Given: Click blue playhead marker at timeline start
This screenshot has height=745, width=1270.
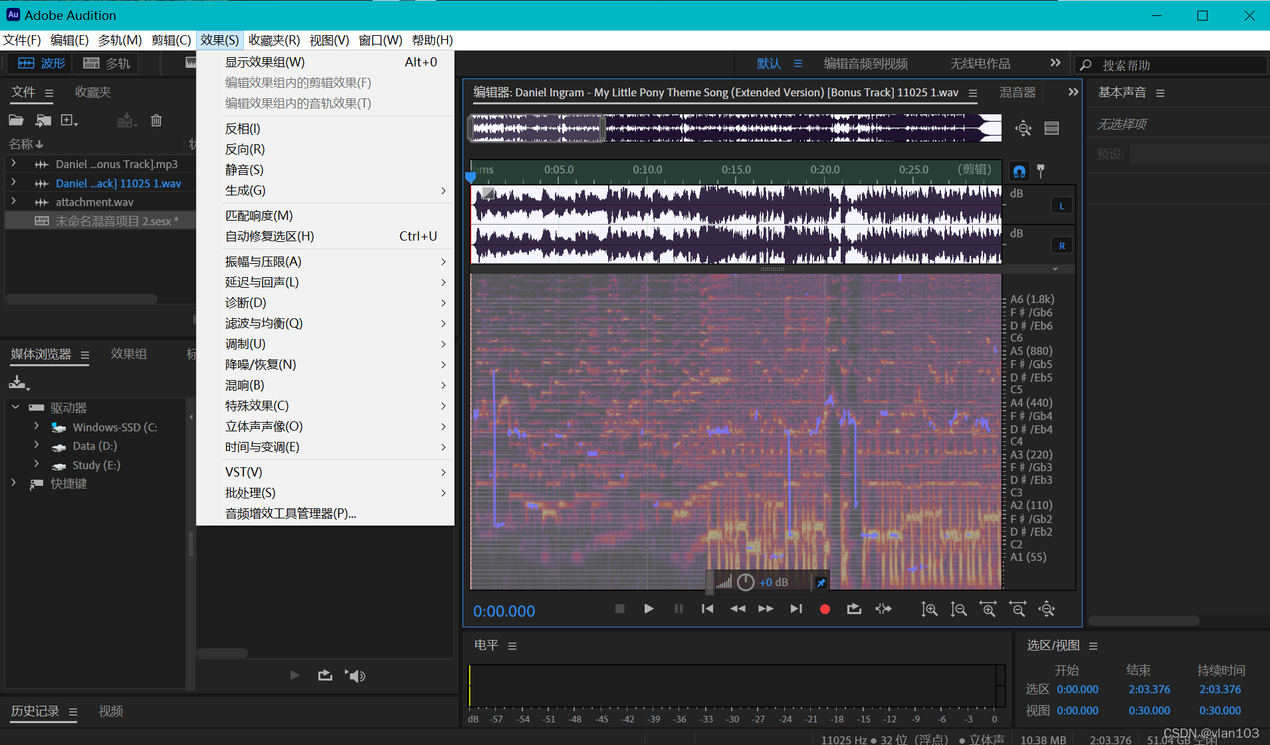Looking at the screenshot, I should coord(471,177).
